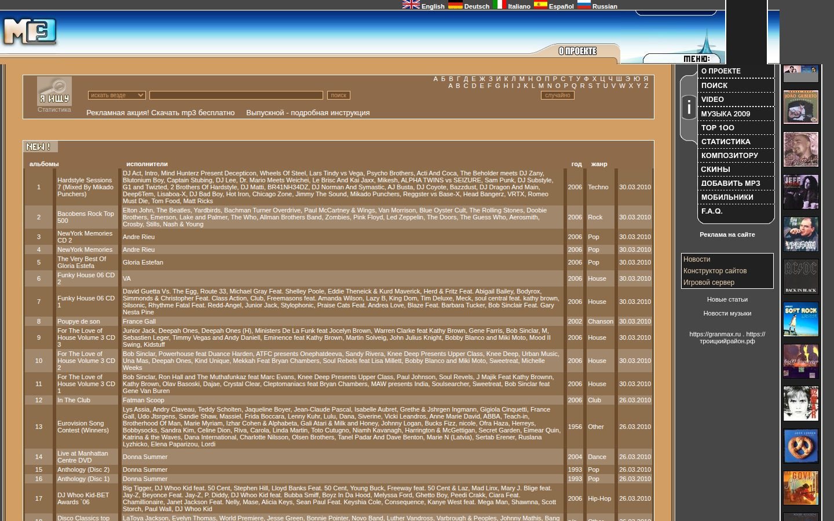The image size is (834, 521).
Task: Open 'The Very Best Of Gloria Estefa' album
Action: 82,262
